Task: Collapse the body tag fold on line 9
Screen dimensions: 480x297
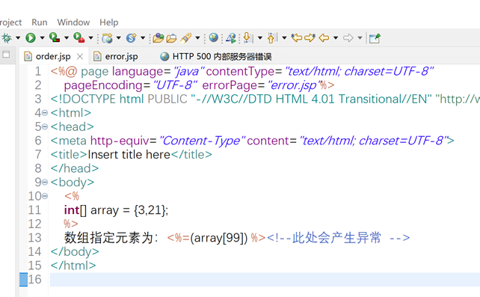Action: (x=45, y=183)
